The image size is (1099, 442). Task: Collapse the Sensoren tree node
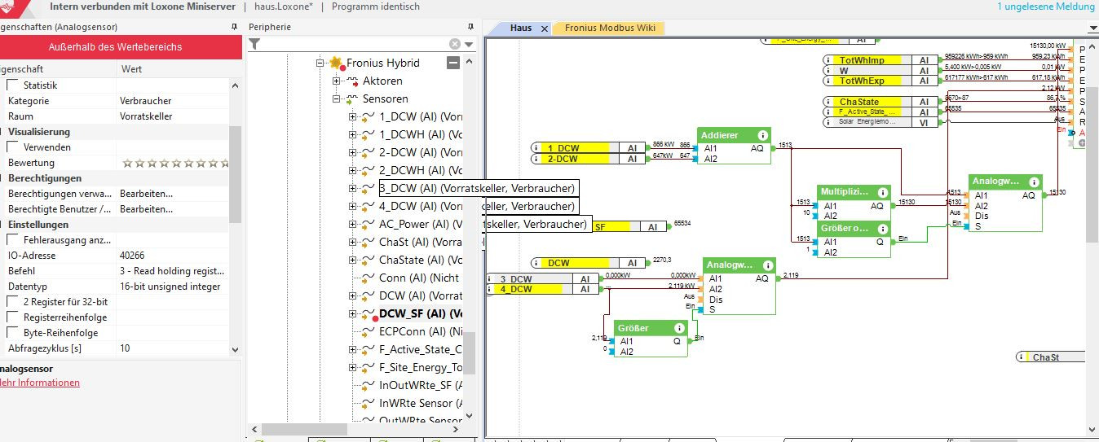click(x=336, y=98)
